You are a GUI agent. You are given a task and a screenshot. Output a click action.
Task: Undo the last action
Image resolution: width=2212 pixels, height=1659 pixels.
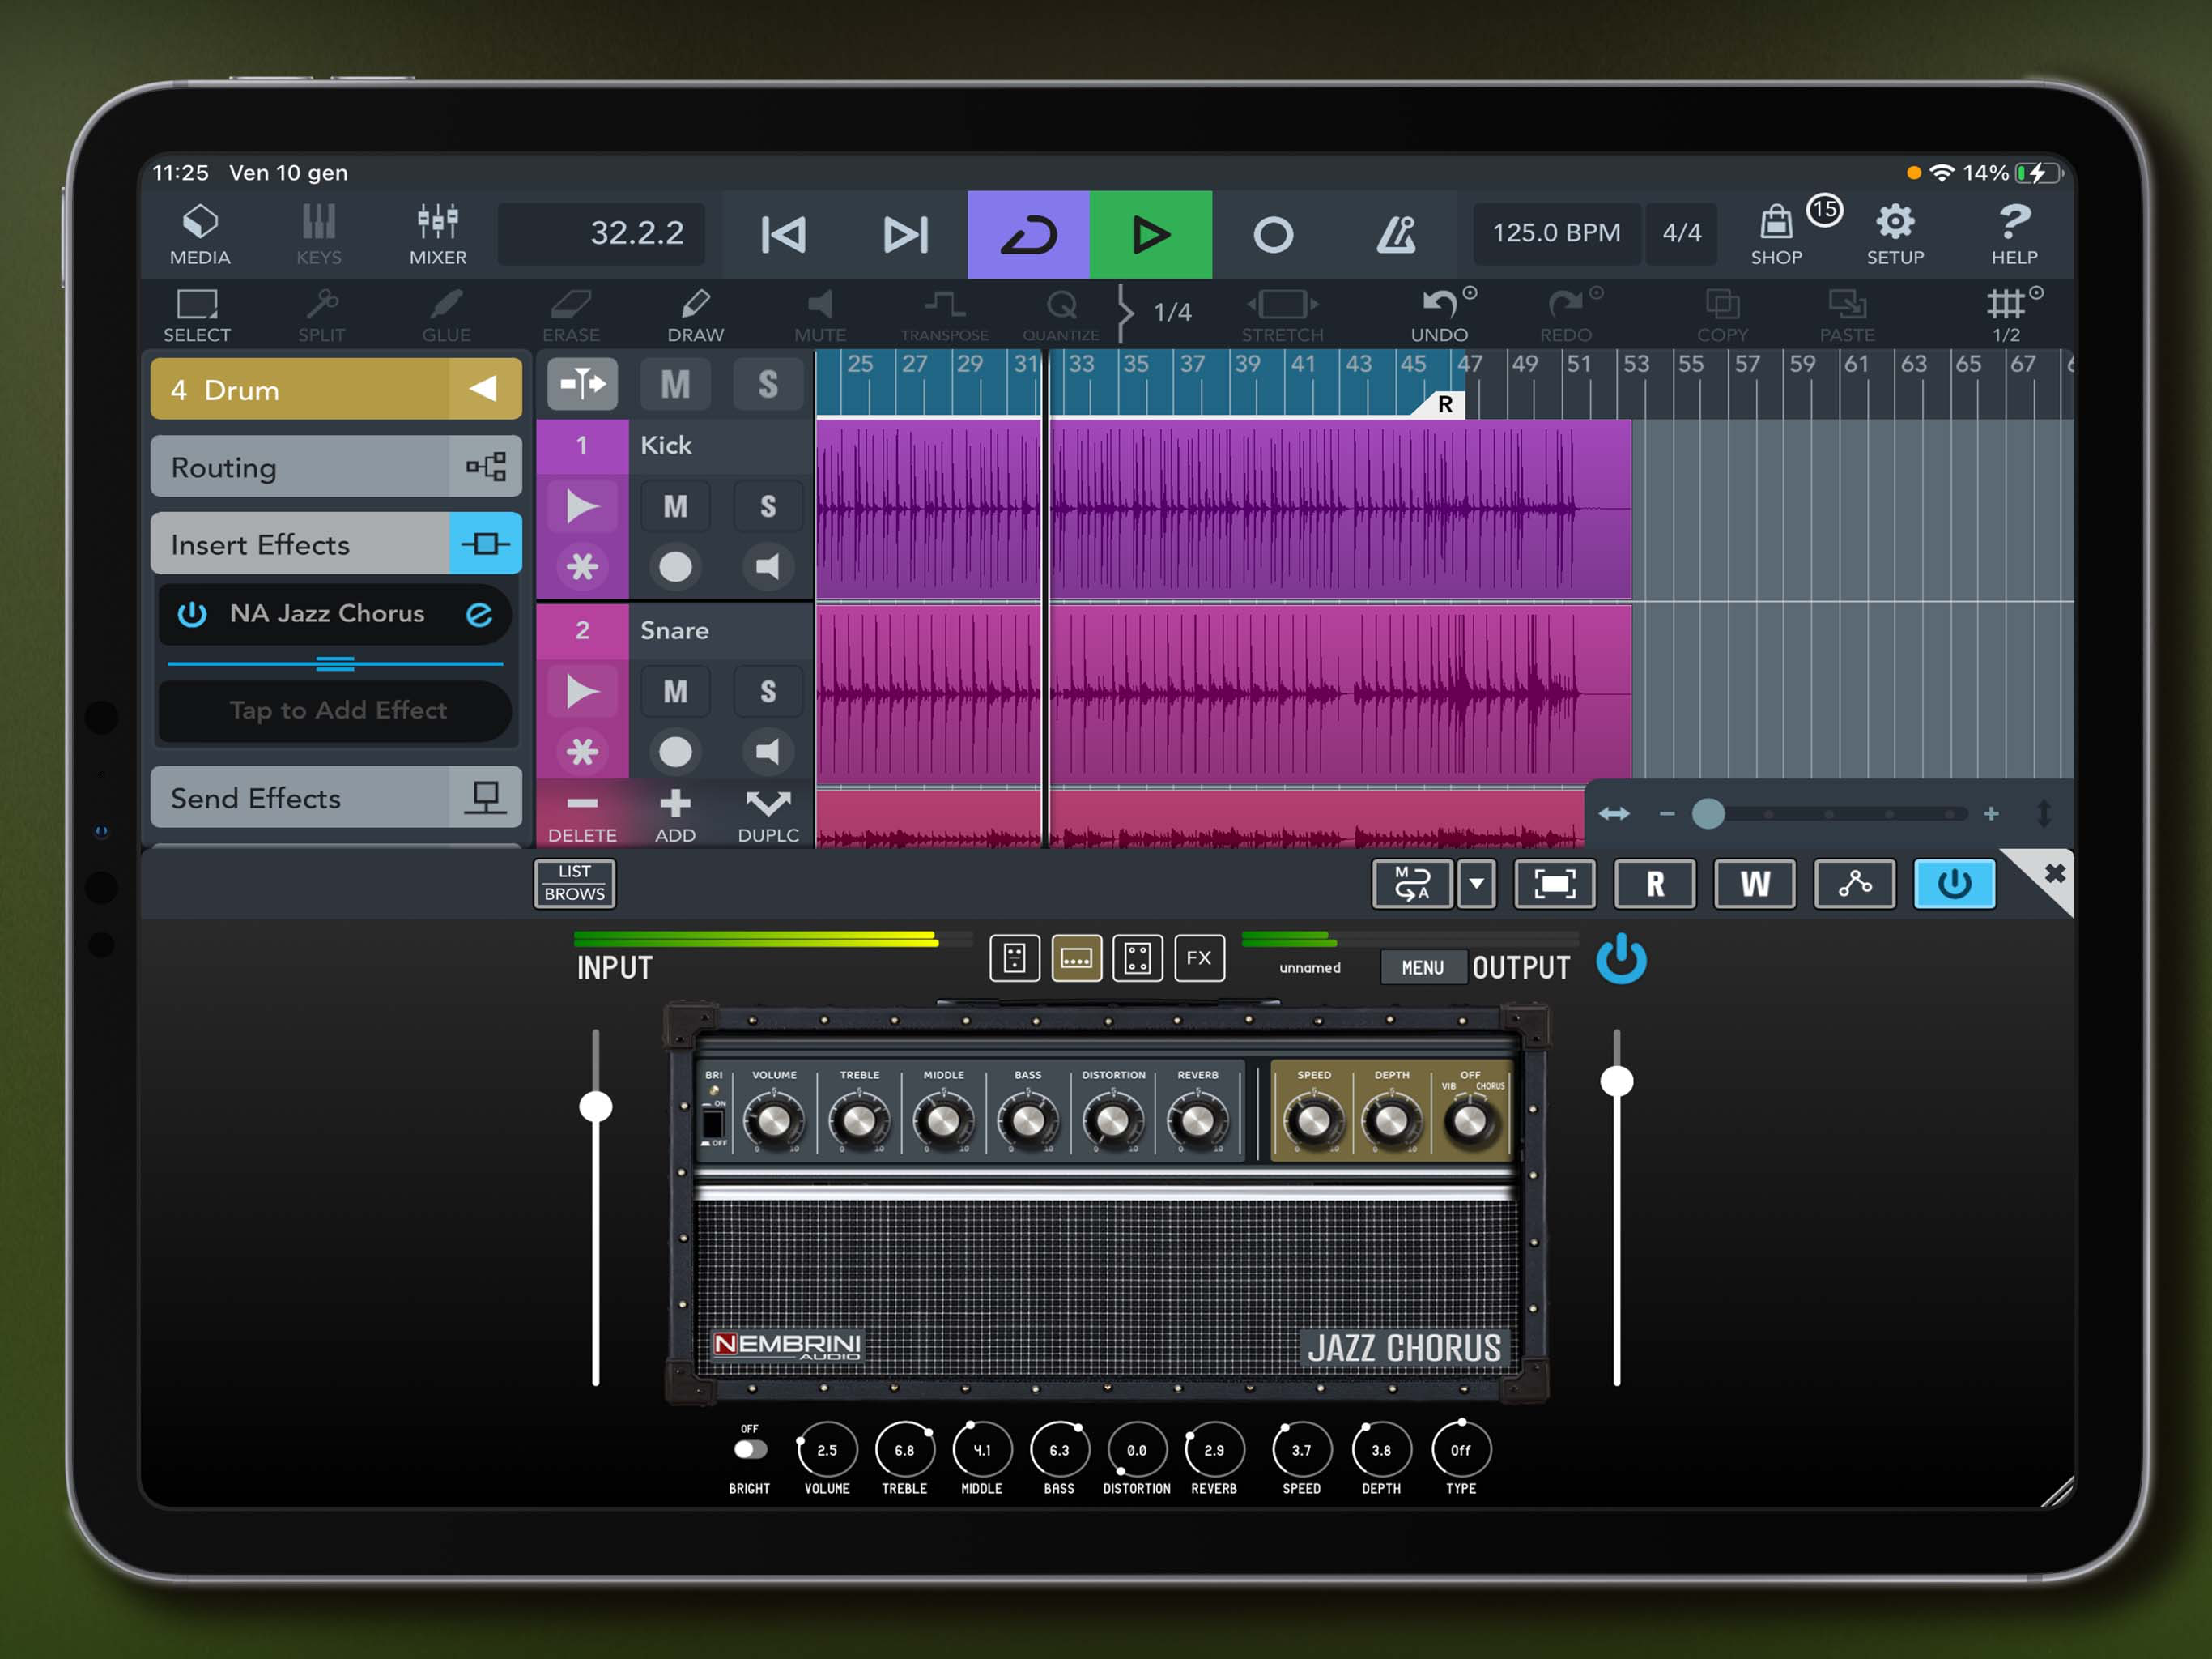coord(1440,315)
